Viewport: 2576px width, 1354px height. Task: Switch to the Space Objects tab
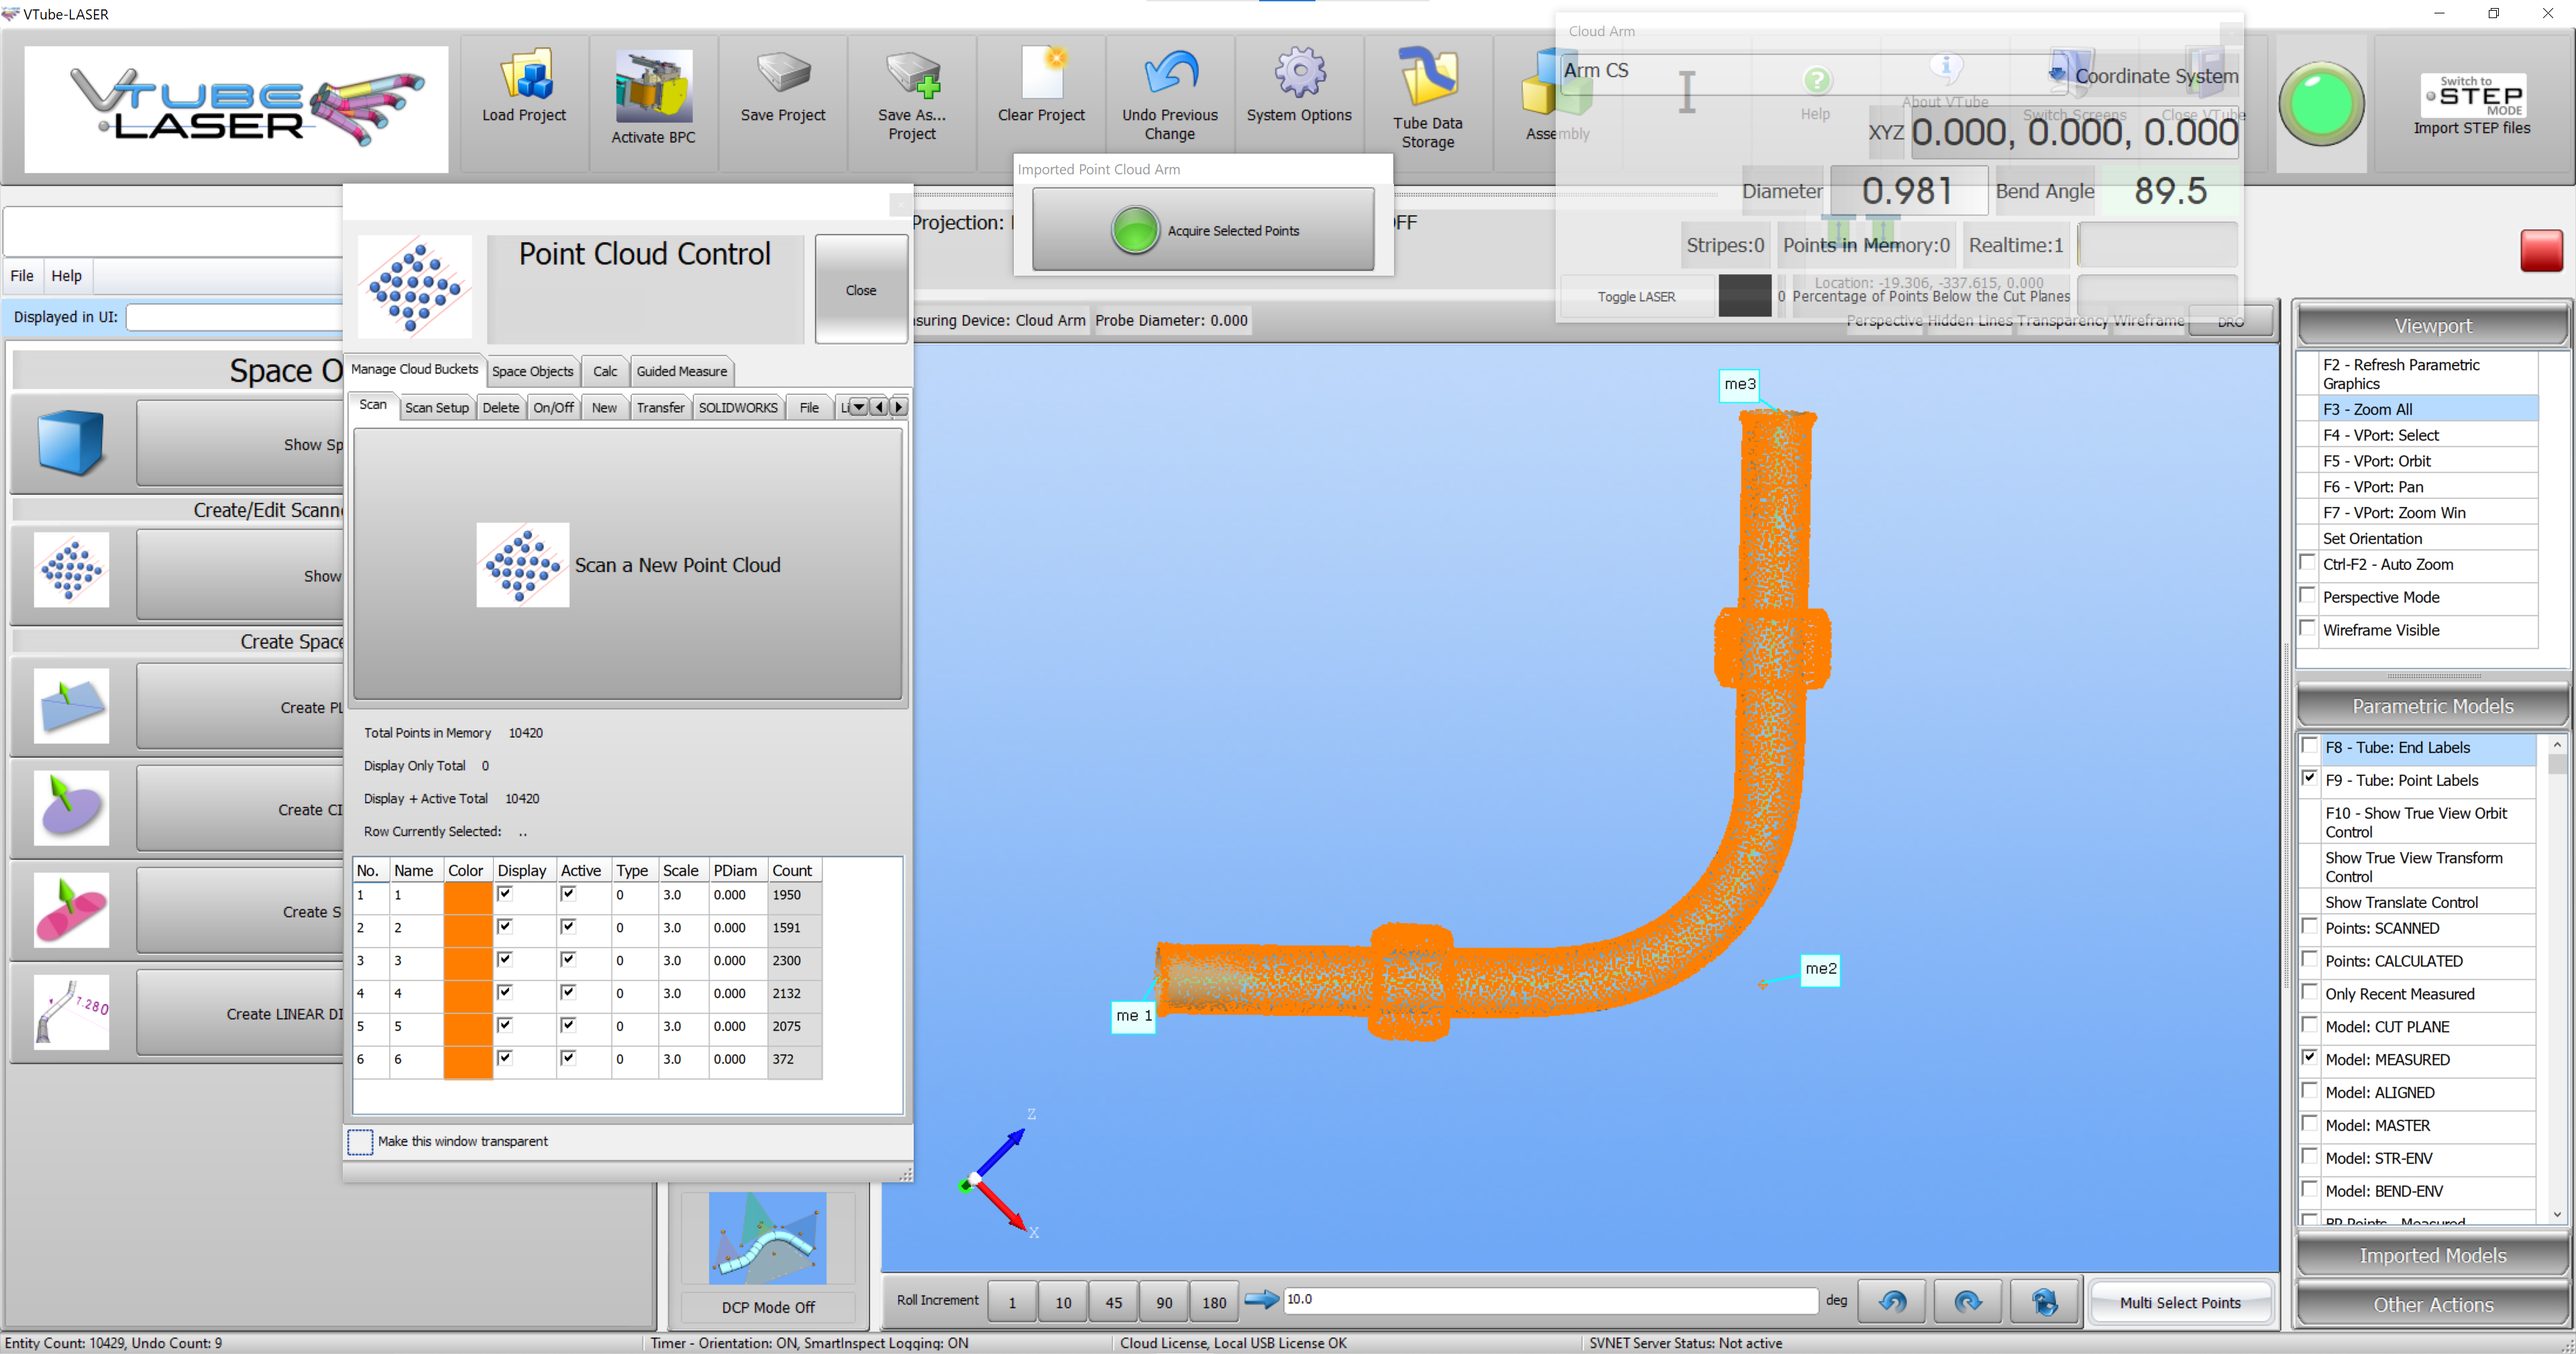(x=532, y=371)
